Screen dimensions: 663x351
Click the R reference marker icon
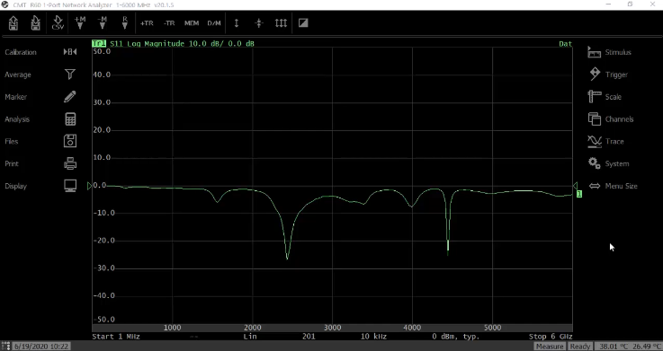[124, 22]
